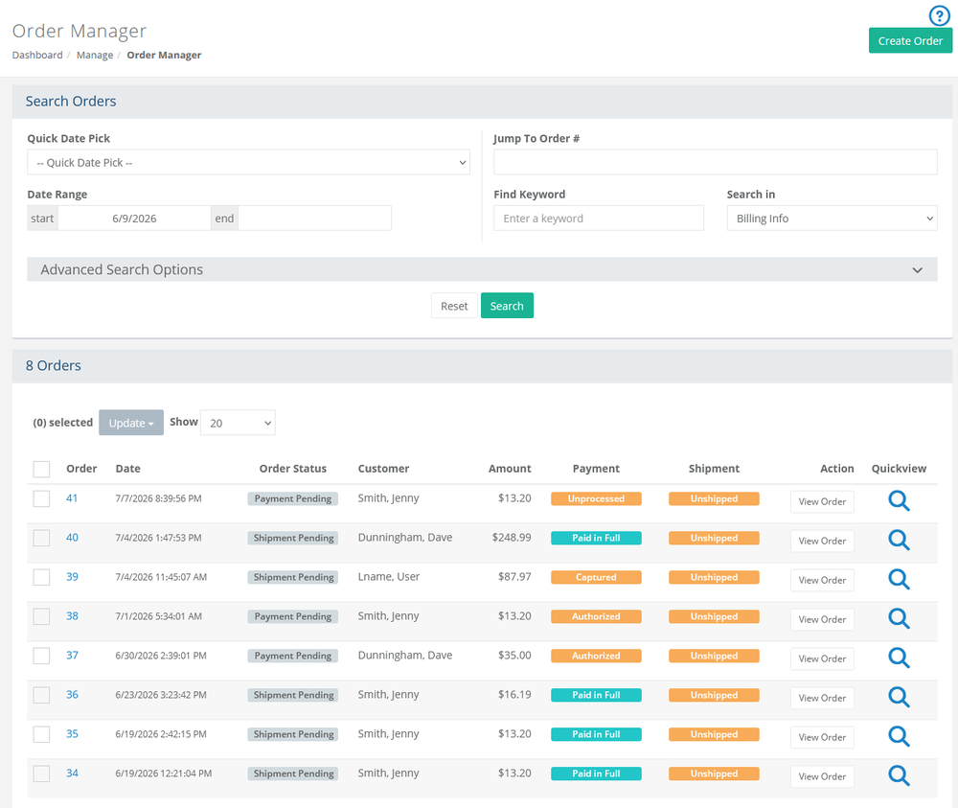Click Payment Pending status on order 37
Screen dimensions: 958x808
(292, 656)
